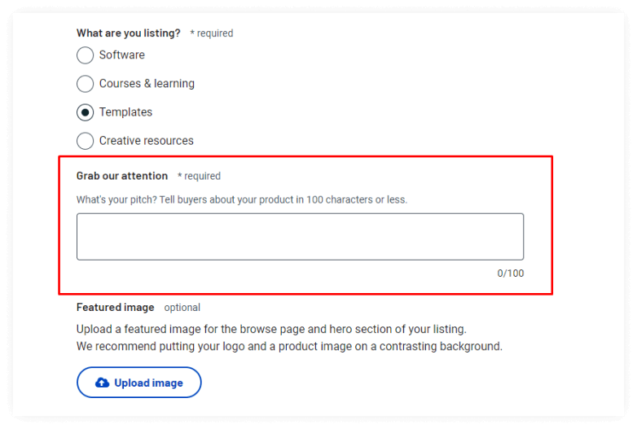Screen dimensions: 637x429
Task: Click the cloud upload icon
Action: pos(102,383)
